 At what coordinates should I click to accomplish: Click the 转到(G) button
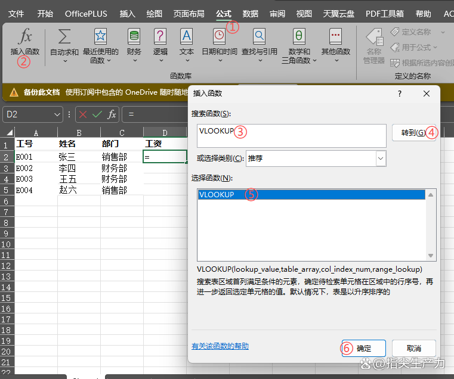point(414,133)
